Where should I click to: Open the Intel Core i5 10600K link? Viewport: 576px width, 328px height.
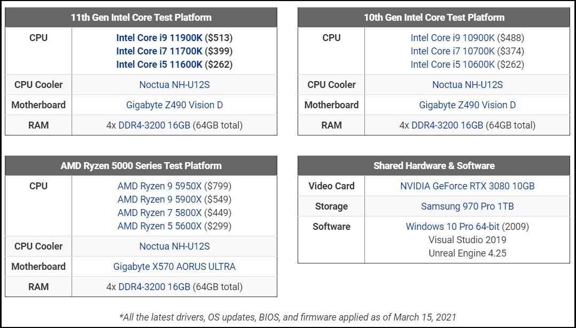453,65
